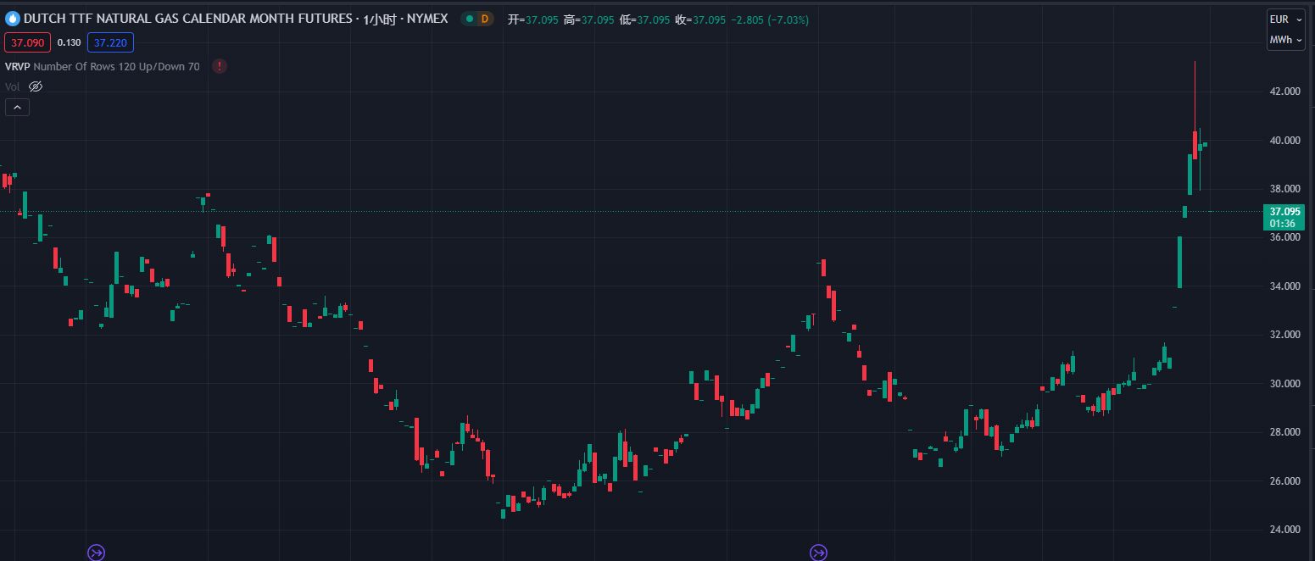Screen dimensions: 1315x561
Task: Click the Vol indicator label
Action: click(13, 86)
